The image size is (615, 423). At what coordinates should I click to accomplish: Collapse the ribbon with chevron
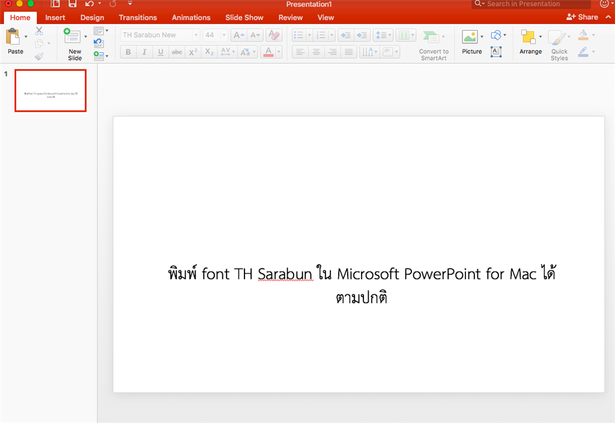[x=608, y=17]
